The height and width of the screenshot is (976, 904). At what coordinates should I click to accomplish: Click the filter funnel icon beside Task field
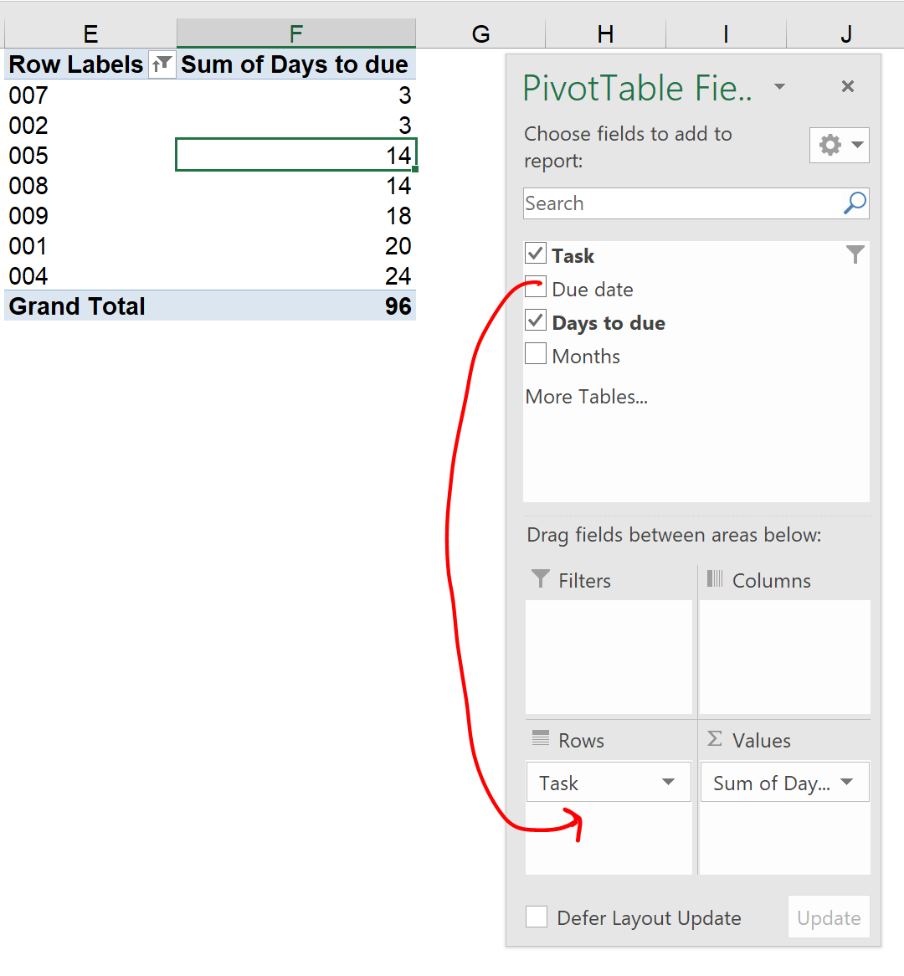coord(855,254)
